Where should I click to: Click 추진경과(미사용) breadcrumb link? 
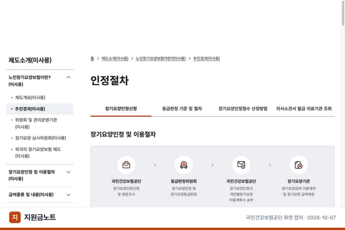(x=207, y=59)
